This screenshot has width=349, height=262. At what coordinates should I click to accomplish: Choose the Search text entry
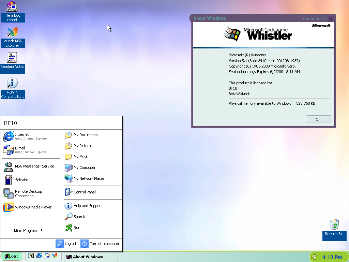[x=79, y=217]
